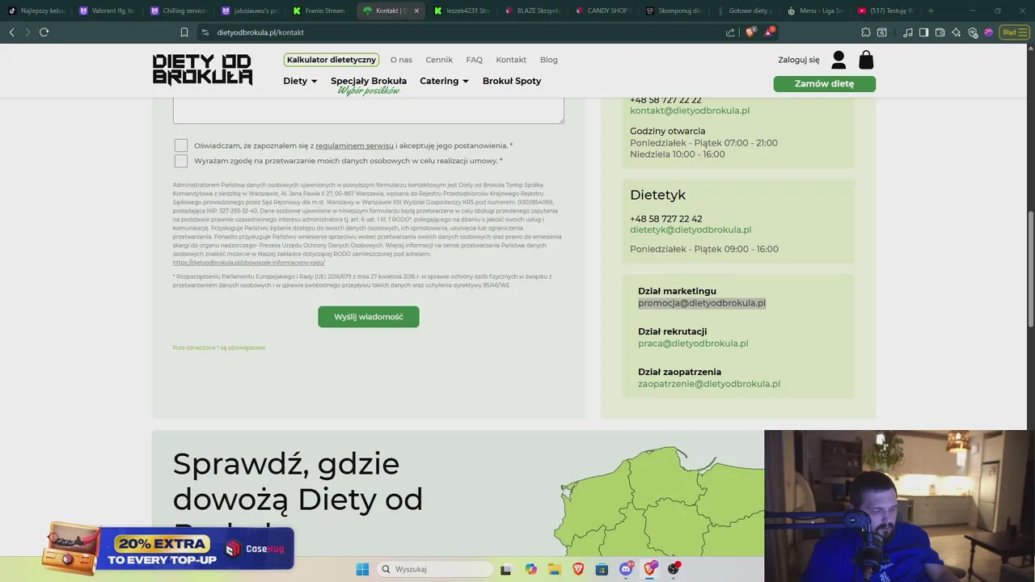
Task: Open Brave Shields lion icon in address bar
Action: [x=750, y=32]
